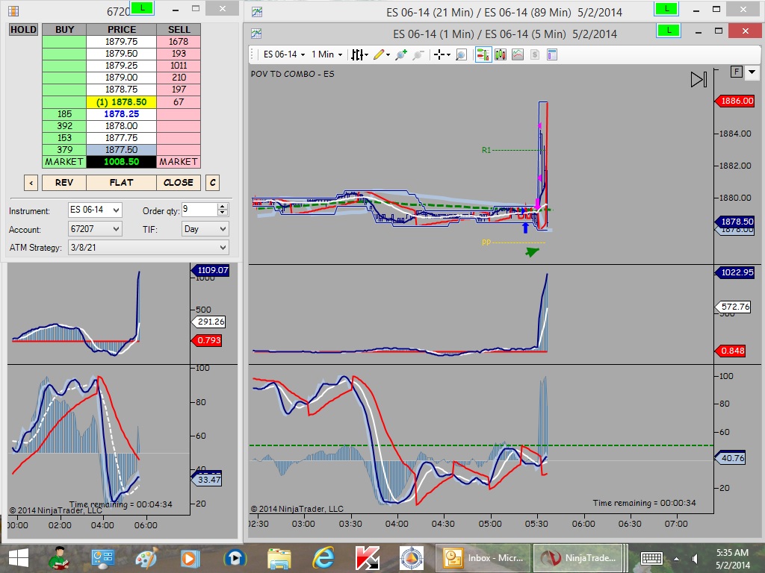
Task: Open the 1 Min interval dropdown
Action: click(327, 54)
